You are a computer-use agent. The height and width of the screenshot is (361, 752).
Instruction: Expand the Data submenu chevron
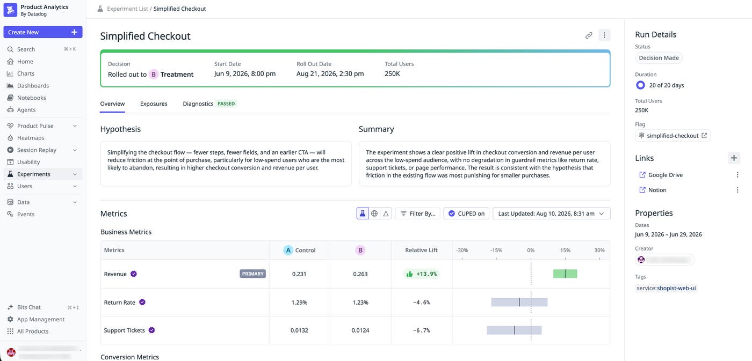[x=75, y=202]
